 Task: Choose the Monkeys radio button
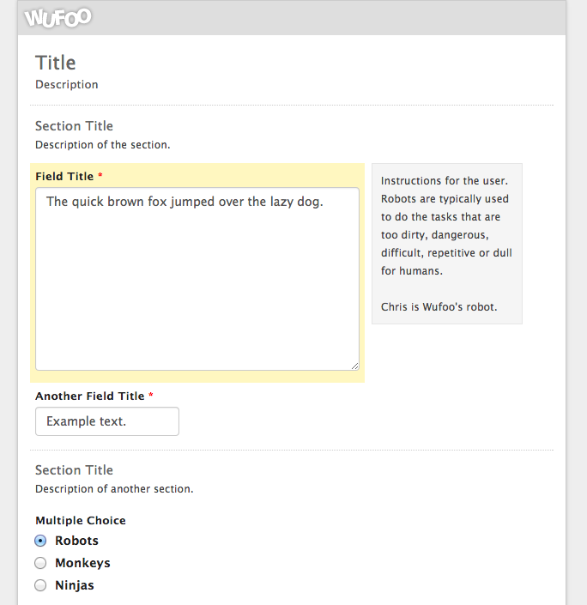point(40,563)
